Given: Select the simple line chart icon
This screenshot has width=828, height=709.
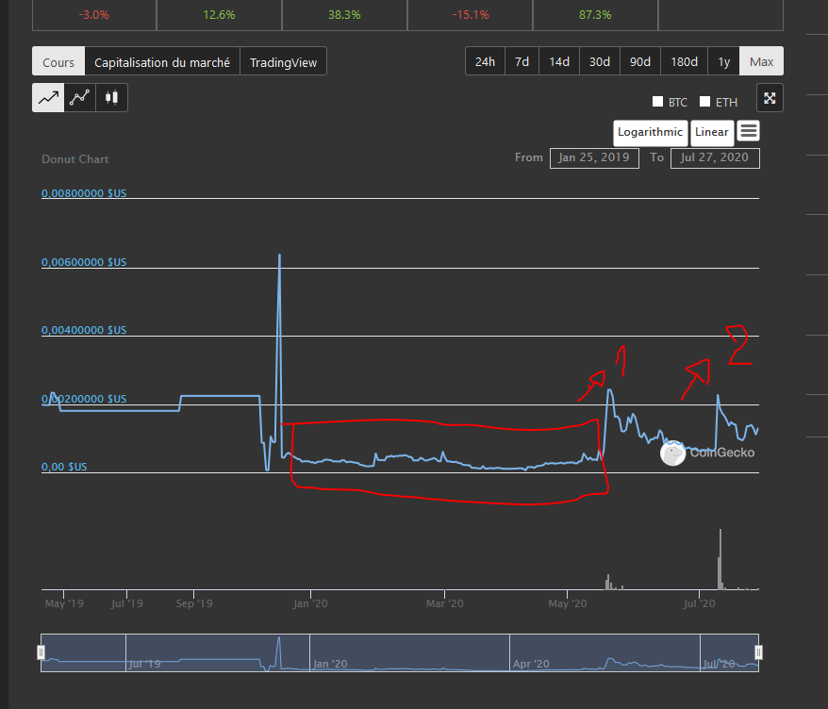Looking at the screenshot, I should [x=48, y=98].
